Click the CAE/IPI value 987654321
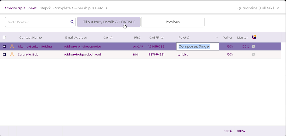Image resolution: width=286 pixels, height=136 pixels. tap(156, 55)
